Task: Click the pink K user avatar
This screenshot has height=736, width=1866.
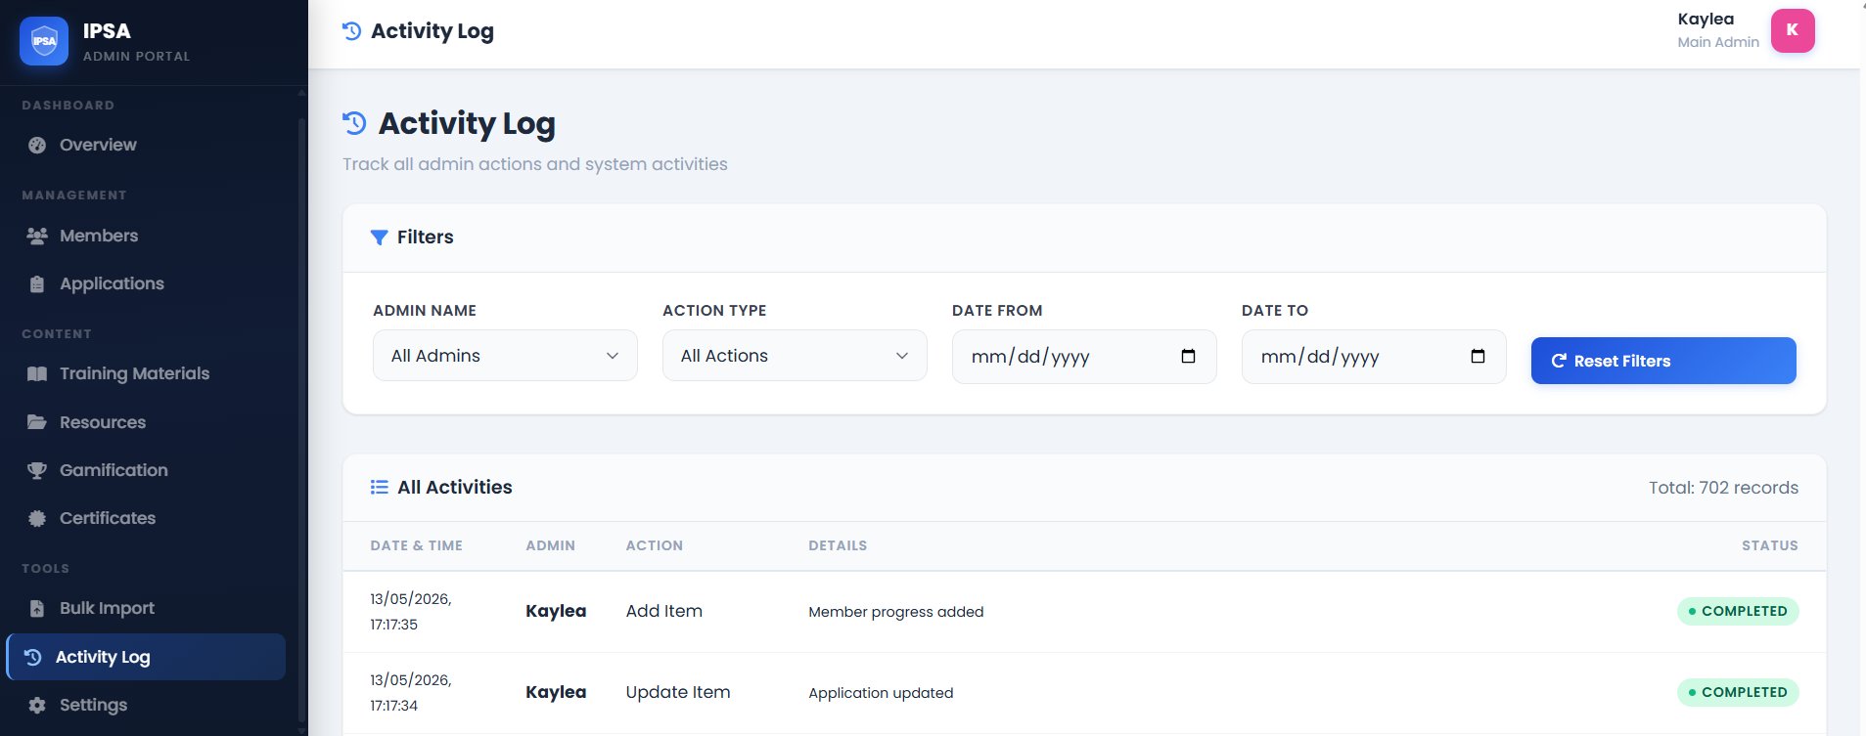Action: (x=1793, y=30)
